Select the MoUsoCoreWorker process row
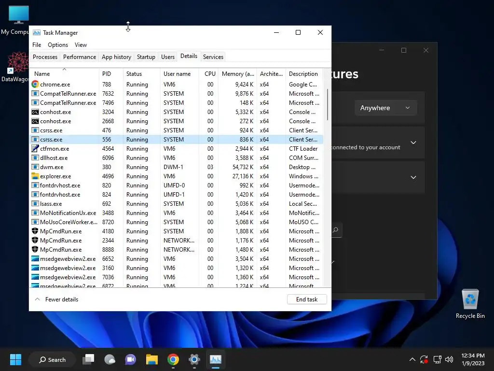This screenshot has height=371, width=494. coord(177,222)
